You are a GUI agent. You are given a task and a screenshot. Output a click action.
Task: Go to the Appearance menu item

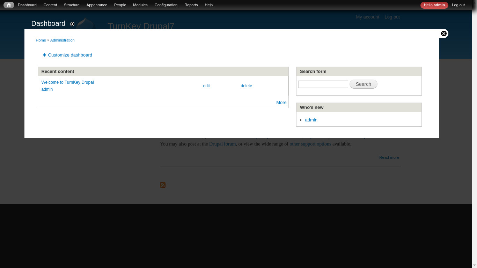click(97, 5)
